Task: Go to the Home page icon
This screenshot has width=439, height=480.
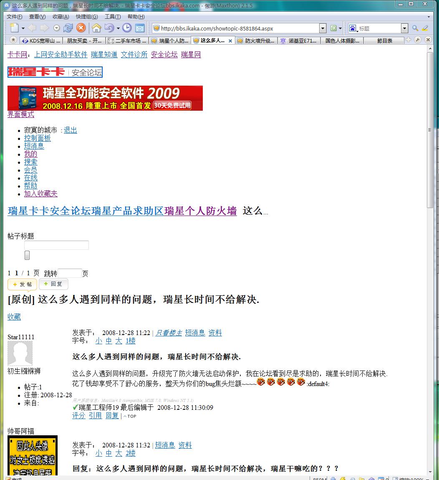Action: [x=96, y=28]
